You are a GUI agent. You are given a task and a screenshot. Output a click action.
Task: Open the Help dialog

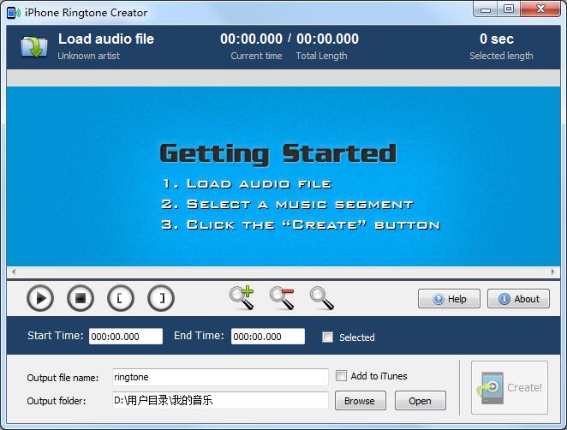coord(449,299)
